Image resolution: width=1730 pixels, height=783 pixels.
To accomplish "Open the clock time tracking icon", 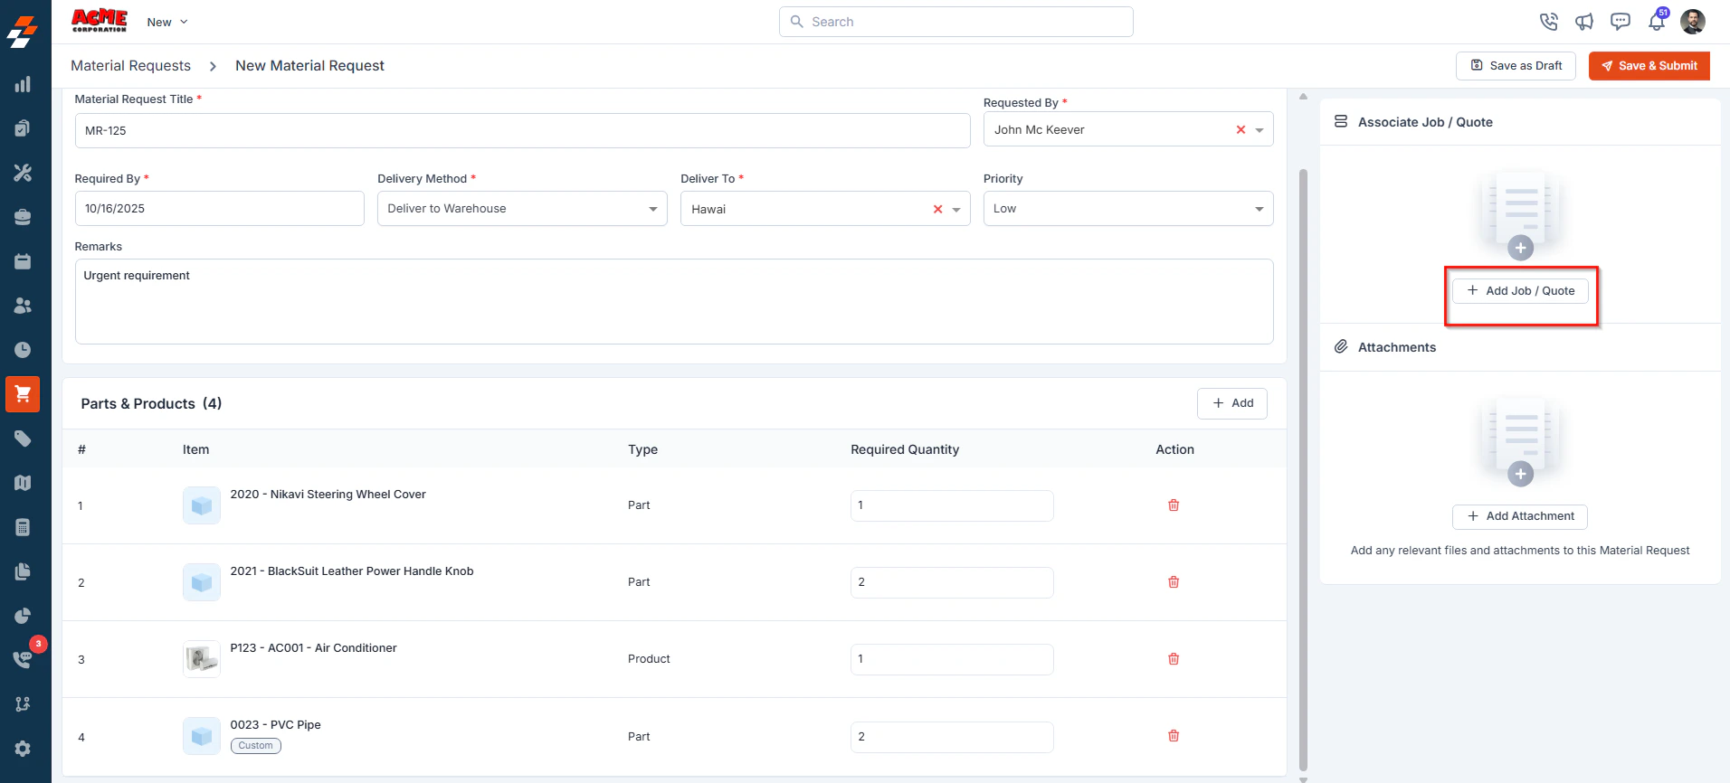I will pos(23,350).
